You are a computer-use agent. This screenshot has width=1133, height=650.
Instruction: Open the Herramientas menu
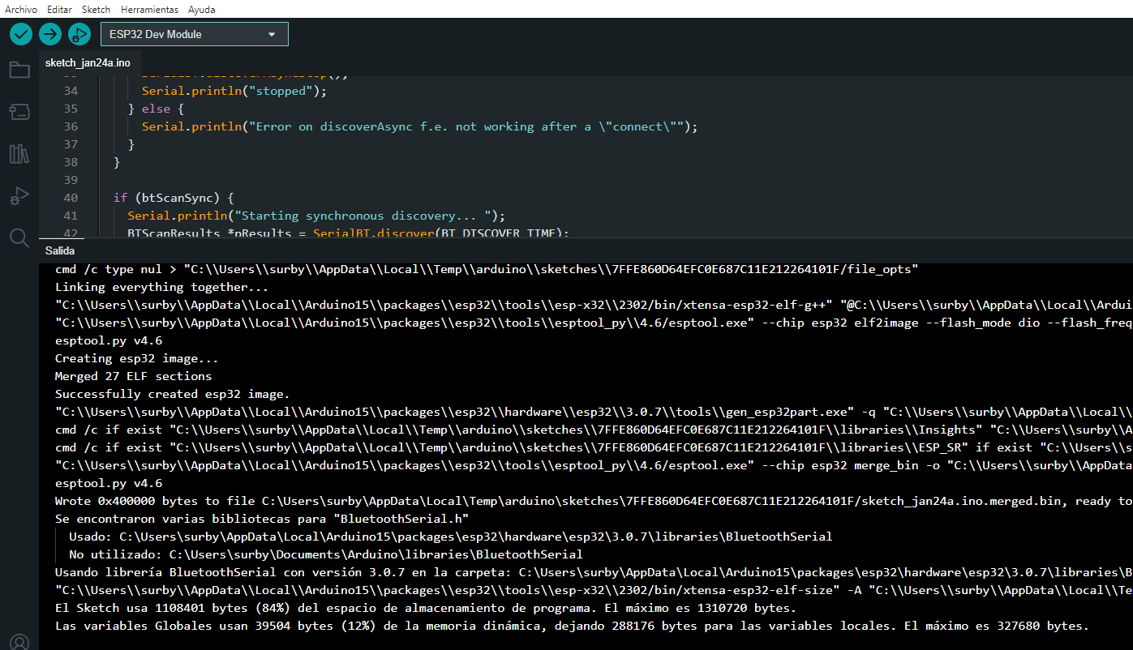(x=149, y=9)
